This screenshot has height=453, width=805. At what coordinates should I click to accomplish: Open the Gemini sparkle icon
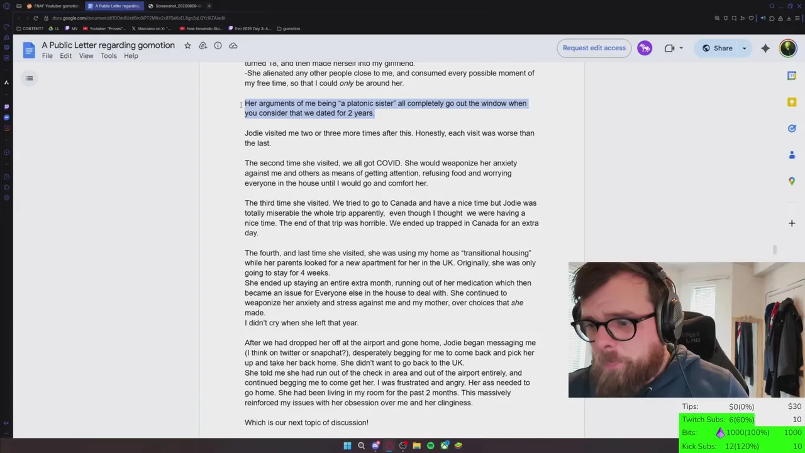[x=765, y=48]
